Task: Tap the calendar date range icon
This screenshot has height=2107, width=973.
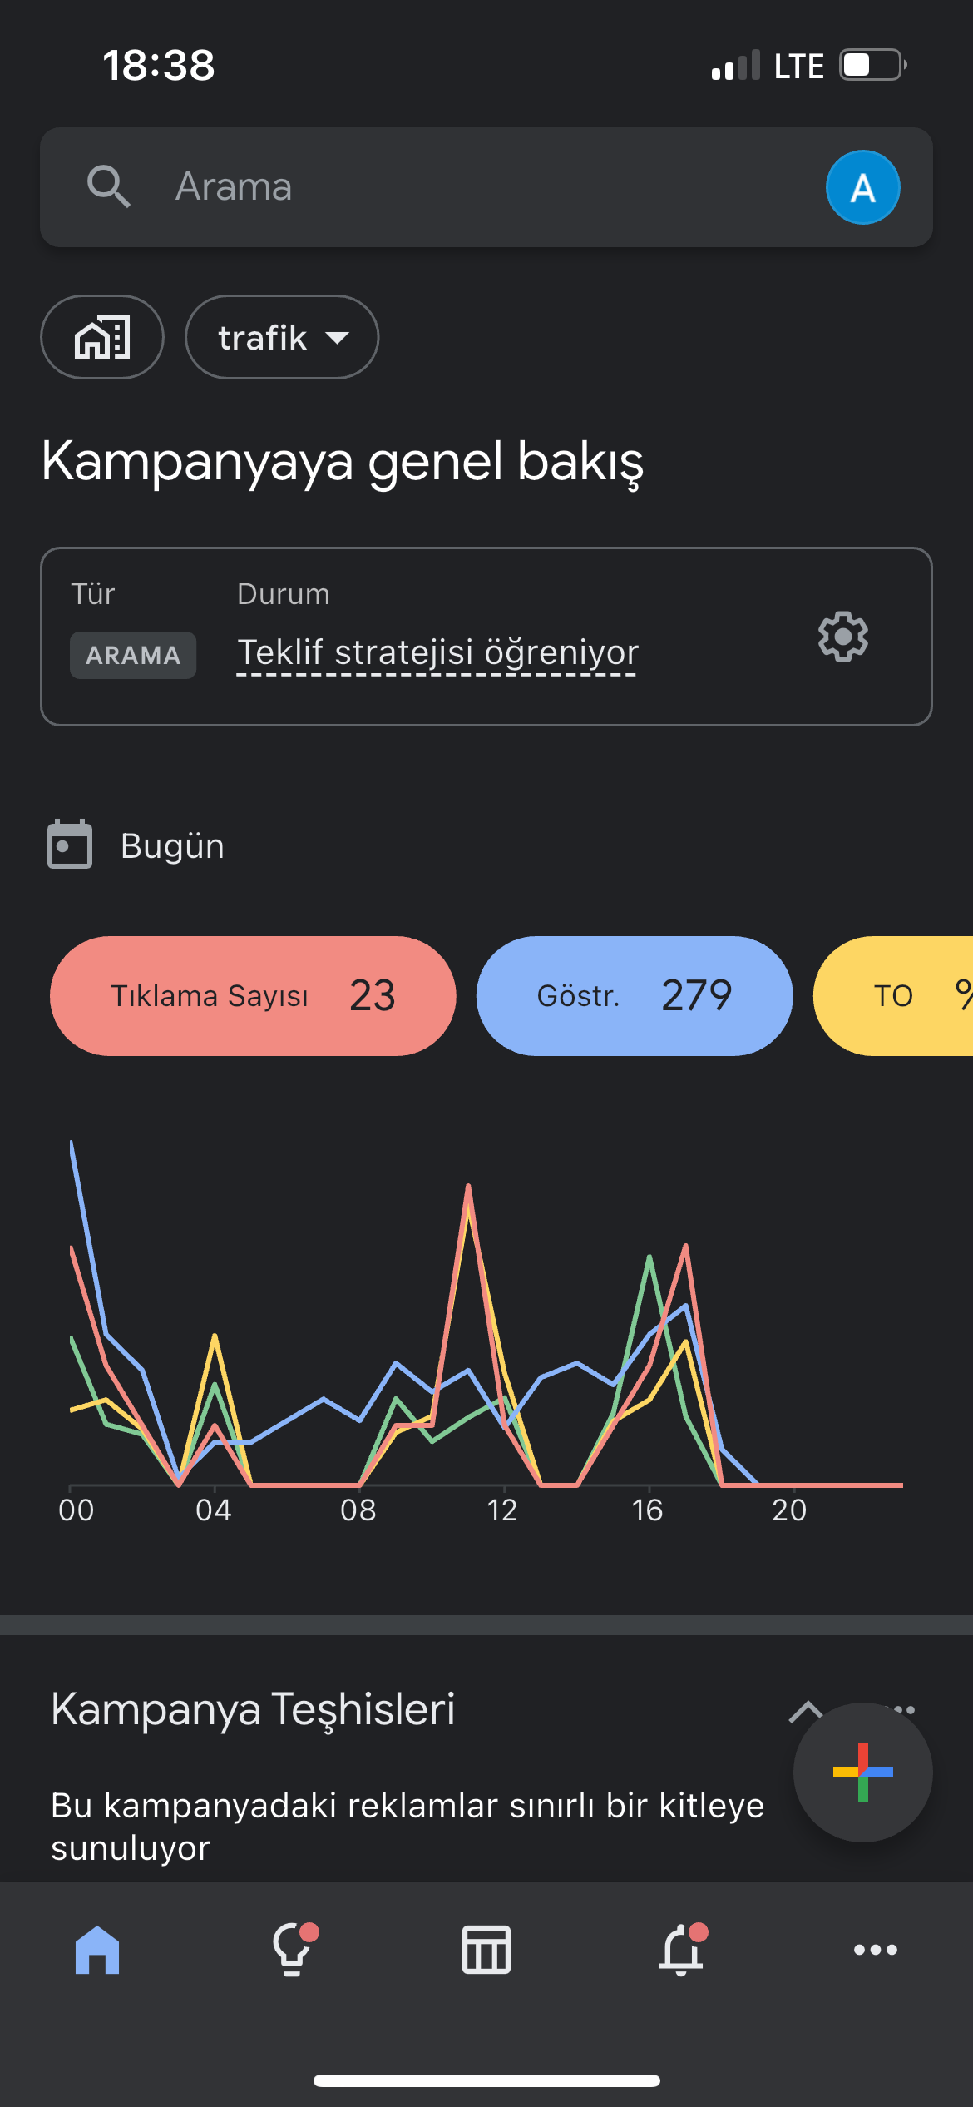Action: (70, 845)
